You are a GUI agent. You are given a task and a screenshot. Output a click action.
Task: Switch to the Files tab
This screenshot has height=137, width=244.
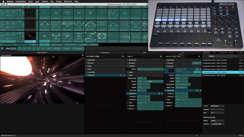pos(214,53)
